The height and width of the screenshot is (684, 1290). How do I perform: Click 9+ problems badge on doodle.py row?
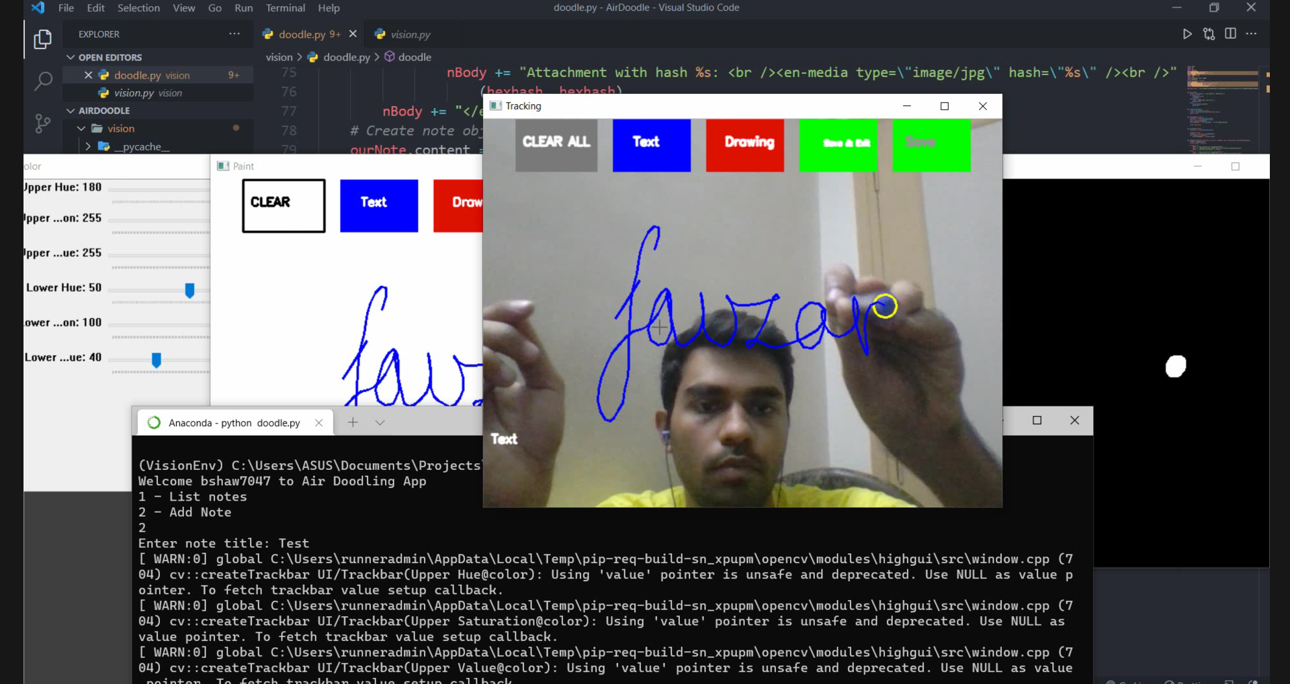(x=234, y=75)
